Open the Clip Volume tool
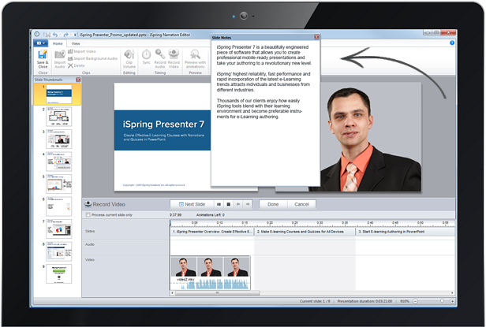This screenshot has height=327, width=486. pyautogui.click(x=129, y=59)
